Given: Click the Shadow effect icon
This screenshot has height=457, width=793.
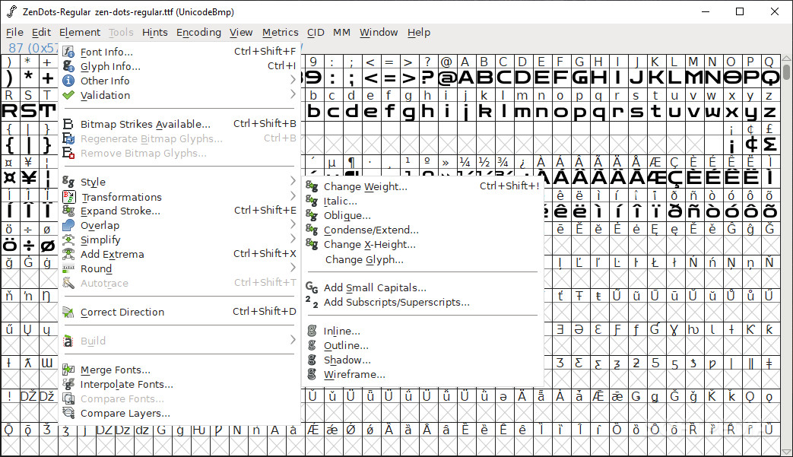Looking at the screenshot, I should coord(312,360).
